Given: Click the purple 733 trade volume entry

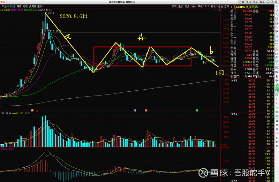Looking at the screenshot, I should (x=267, y=148).
